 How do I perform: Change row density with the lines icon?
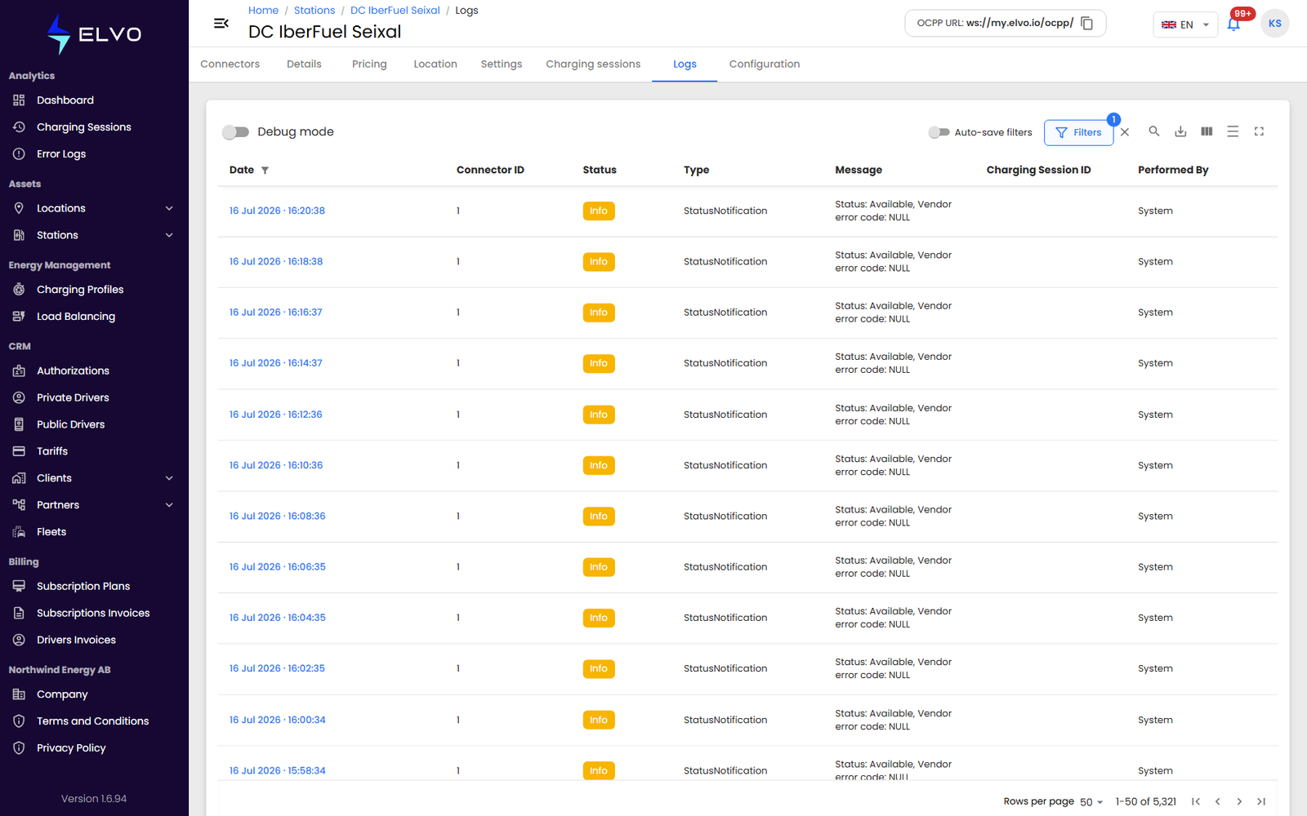[1233, 131]
